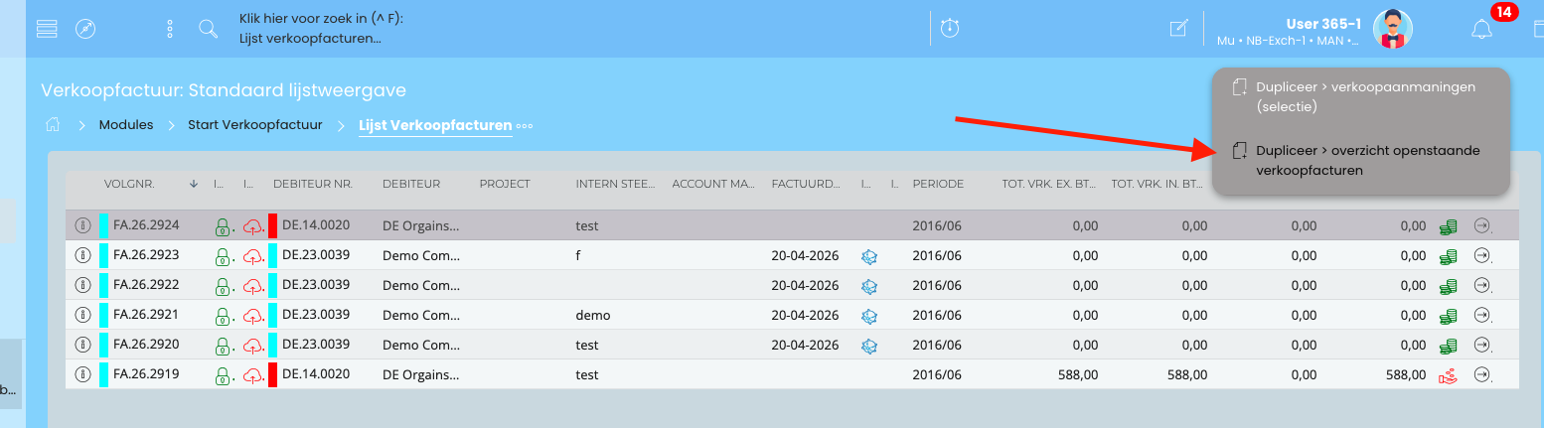Click date 20-04-2026 on FA.26.2920 row
This screenshot has width=1544, height=428.
(805, 346)
